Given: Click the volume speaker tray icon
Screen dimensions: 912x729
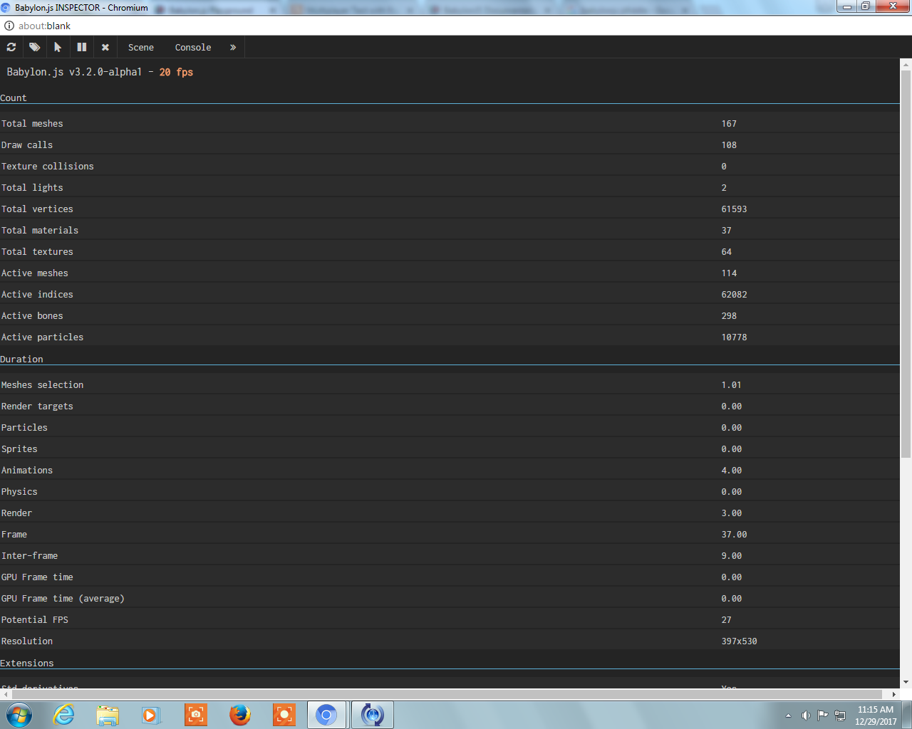Looking at the screenshot, I should tap(806, 715).
